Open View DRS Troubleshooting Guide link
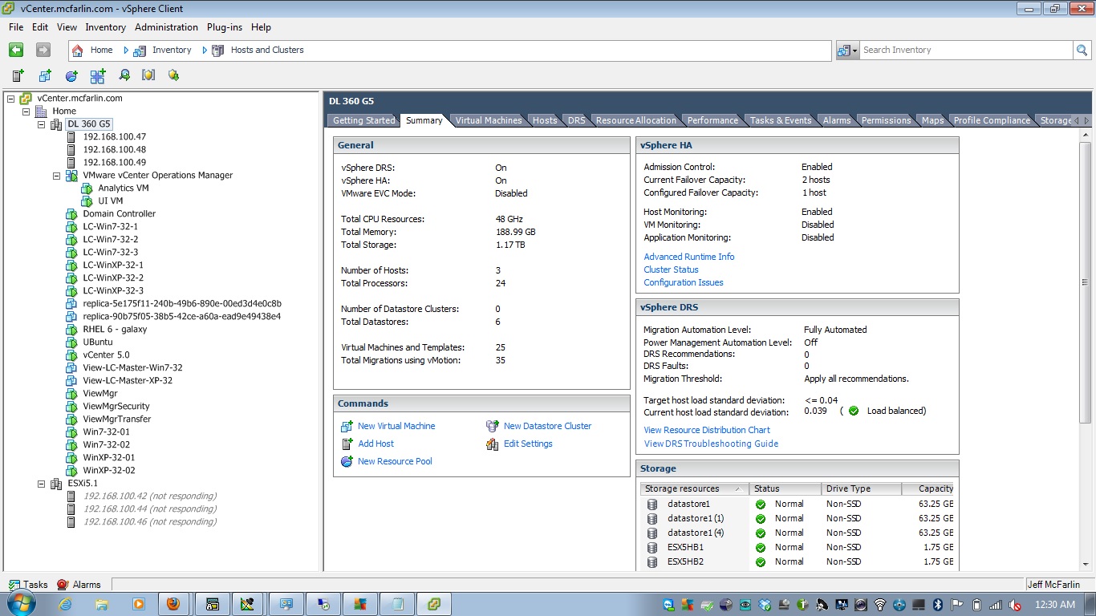The image size is (1096, 616). 711,444
